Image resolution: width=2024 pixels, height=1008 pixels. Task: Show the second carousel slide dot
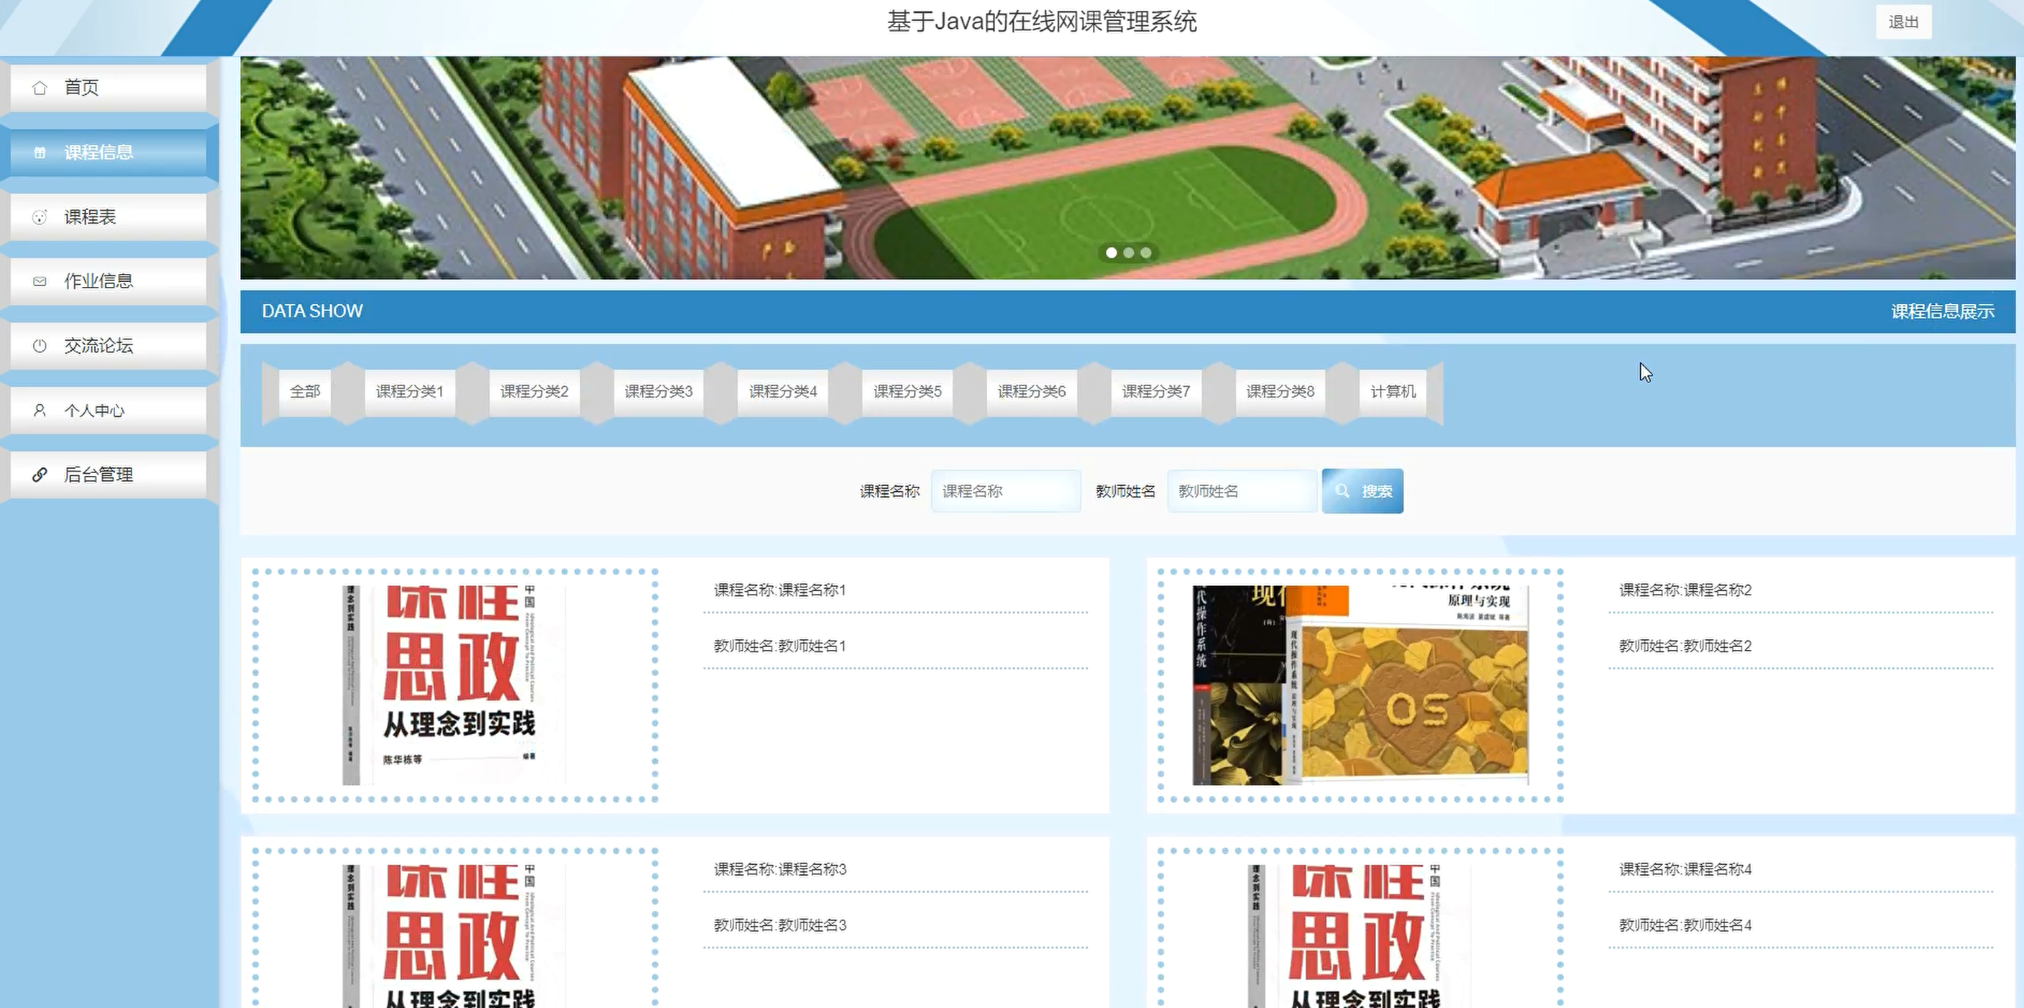[1128, 253]
